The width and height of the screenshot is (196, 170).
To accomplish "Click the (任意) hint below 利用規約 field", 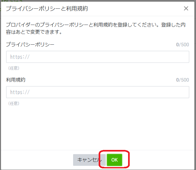I will (14, 104).
